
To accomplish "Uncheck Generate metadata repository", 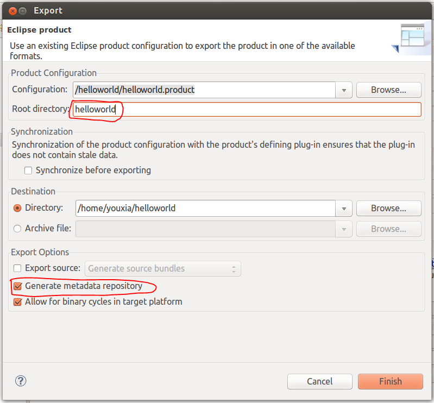I will (x=17, y=286).
